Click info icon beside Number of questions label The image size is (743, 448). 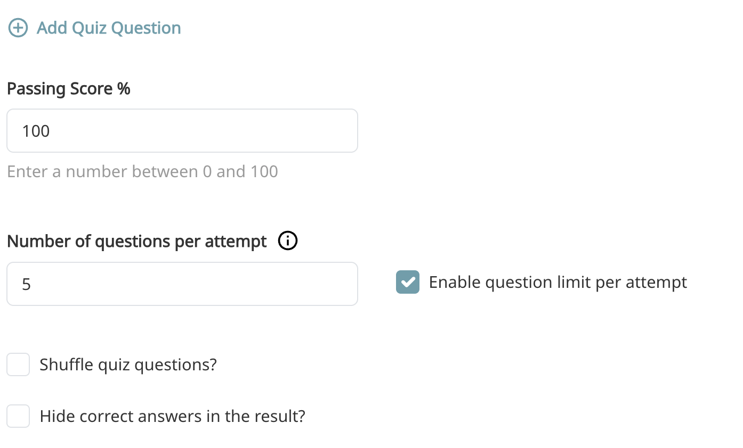[x=288, y=241]
